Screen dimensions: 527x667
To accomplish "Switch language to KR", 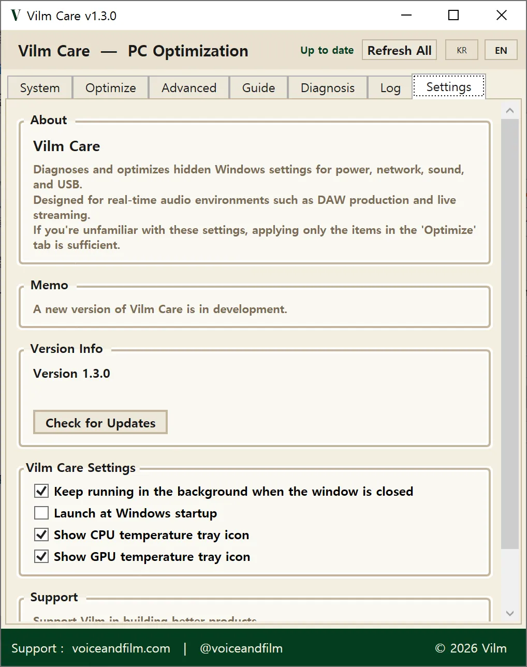I will (x=462, y=50).
